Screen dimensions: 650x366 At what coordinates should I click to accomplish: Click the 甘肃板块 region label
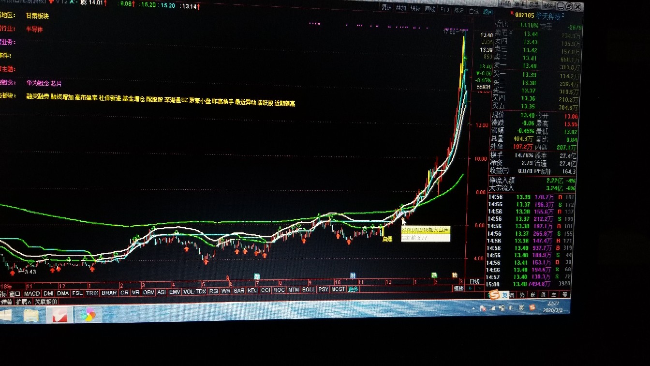click(x=38, y=15)
